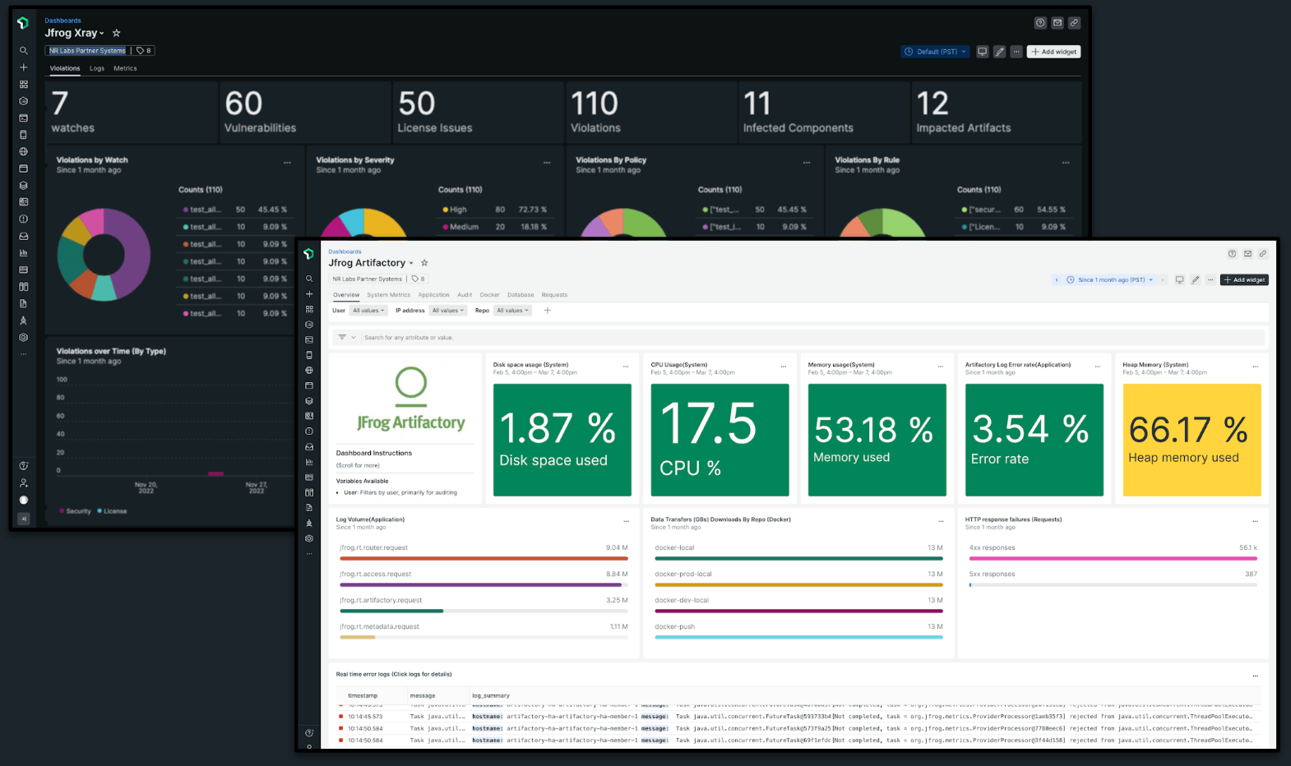Click NR Labs Partner Systems in Artifactory
Image resolution: width=1291 pixels, height=766 pixels.
(368, 279)
